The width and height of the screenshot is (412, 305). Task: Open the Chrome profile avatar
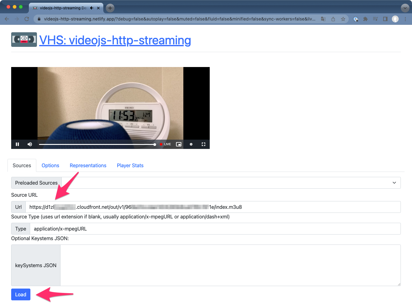pyautogui.click(x=395, y=19)
